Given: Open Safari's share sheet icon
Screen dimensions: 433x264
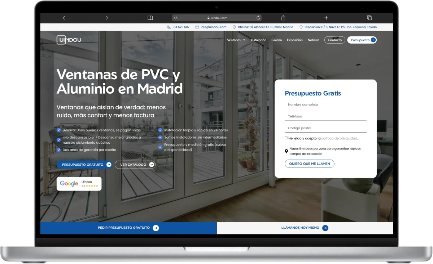Looking at the screenshot, I should [283, 17].
